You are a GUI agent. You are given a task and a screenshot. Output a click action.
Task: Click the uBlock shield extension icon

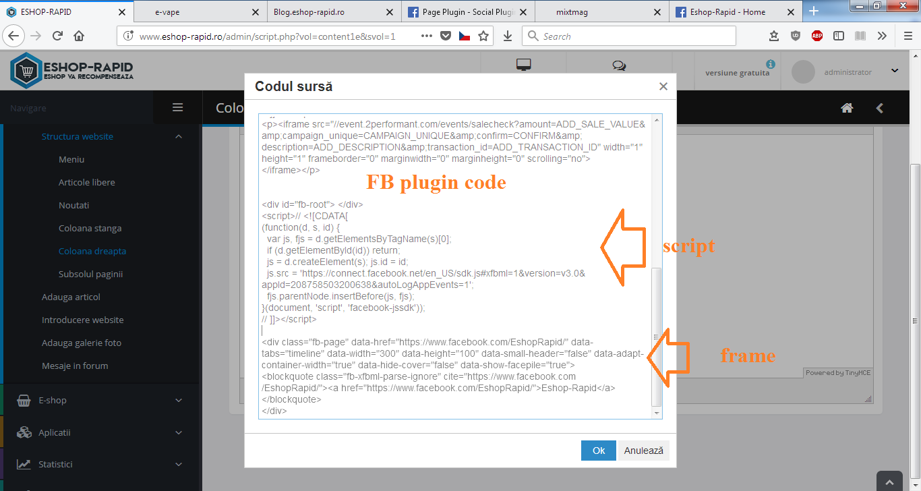coord(796,36)
